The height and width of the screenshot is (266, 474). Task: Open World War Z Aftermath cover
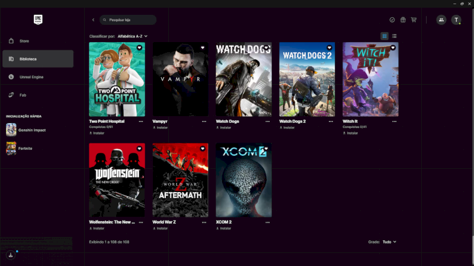pyautogui.click(x=180, y=180)
